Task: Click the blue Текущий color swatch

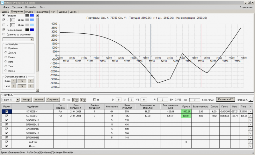Action: [32, 15]
